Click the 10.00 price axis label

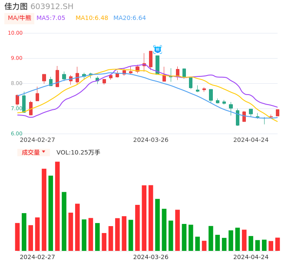[x=15, y=33]
